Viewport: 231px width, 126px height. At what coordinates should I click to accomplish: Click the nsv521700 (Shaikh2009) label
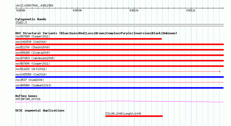(x=33, y=47)
